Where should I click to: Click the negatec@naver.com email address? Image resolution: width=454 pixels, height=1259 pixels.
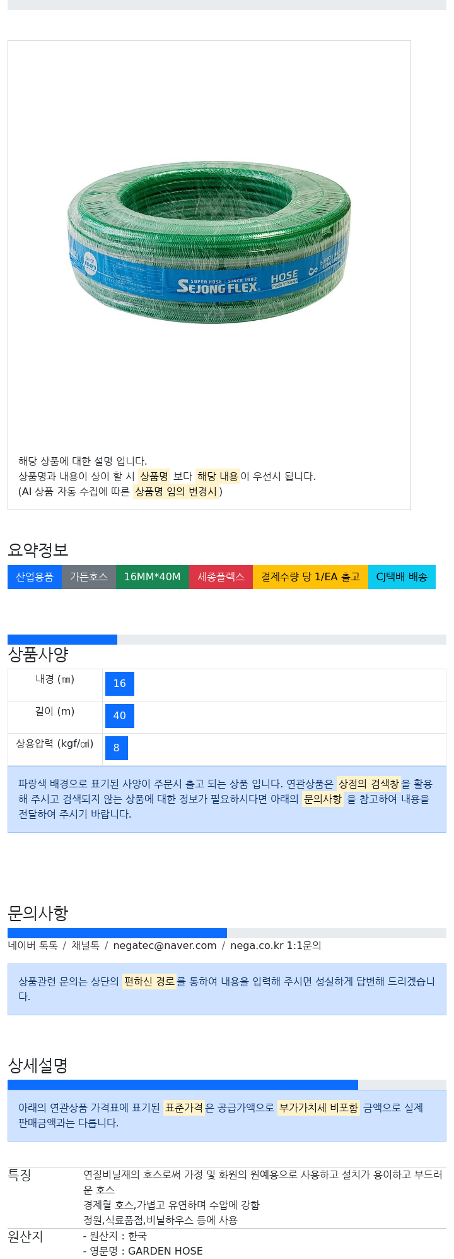pyautogui.click(x=165, y=945)
